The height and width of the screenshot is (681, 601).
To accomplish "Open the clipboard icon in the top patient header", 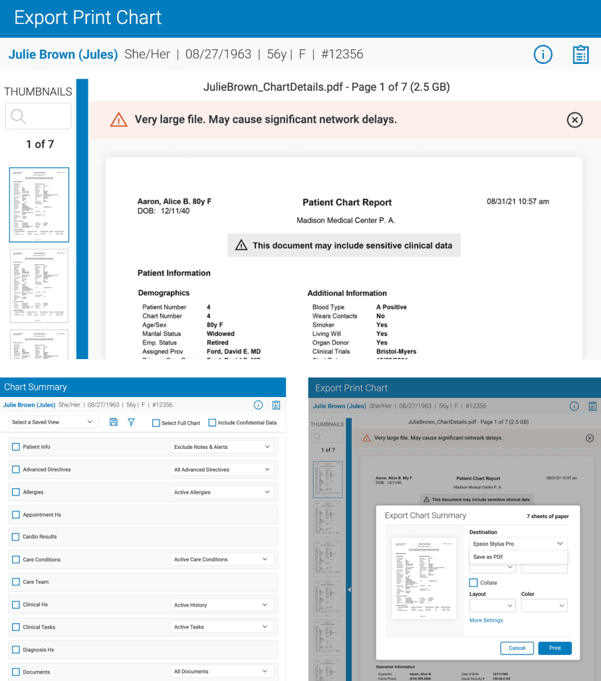I will (580, 55).
